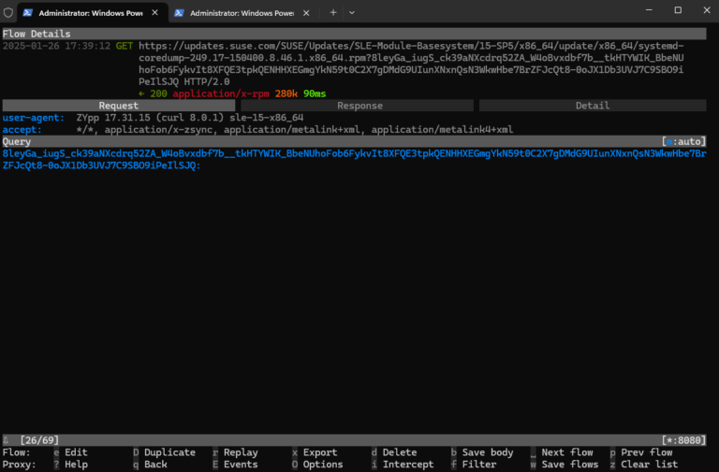Close the terminal window

tap(707, 10)
